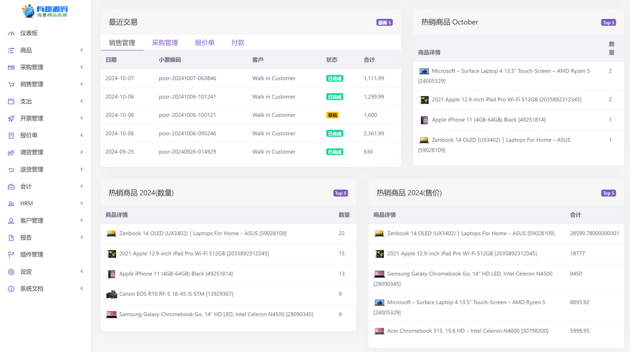Open the 付款 tab
This screenshot has width=630, height=352.
click(x=238, y=43)
